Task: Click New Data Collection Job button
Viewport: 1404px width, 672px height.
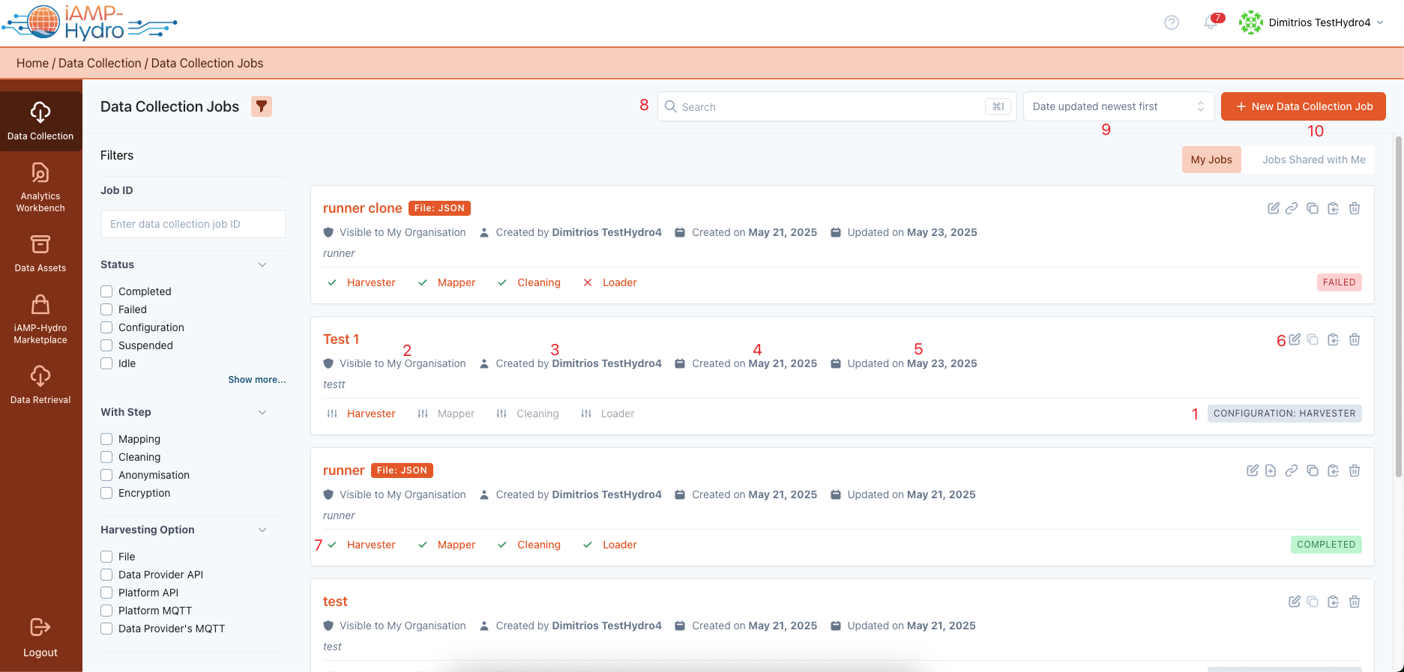Action: point(1303,106)
